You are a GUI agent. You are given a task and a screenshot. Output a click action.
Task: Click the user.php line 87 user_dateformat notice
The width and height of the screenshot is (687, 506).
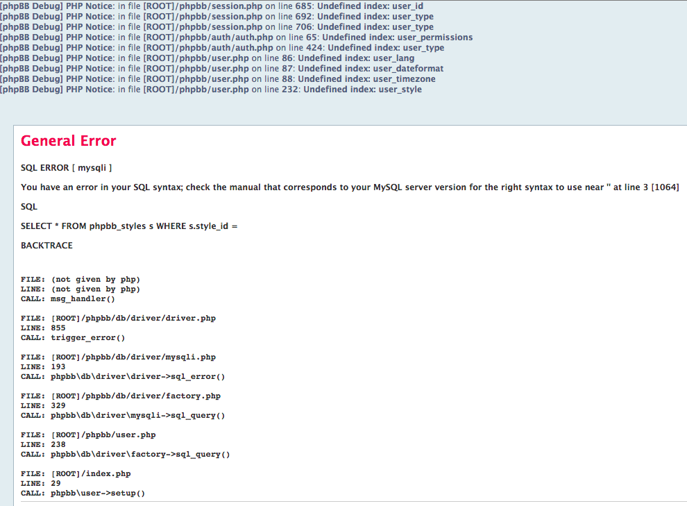click(221, 69)
